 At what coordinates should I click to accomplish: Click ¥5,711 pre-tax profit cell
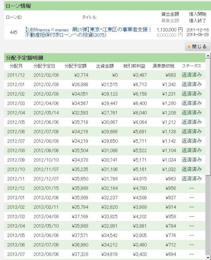(x=140, y=141)
